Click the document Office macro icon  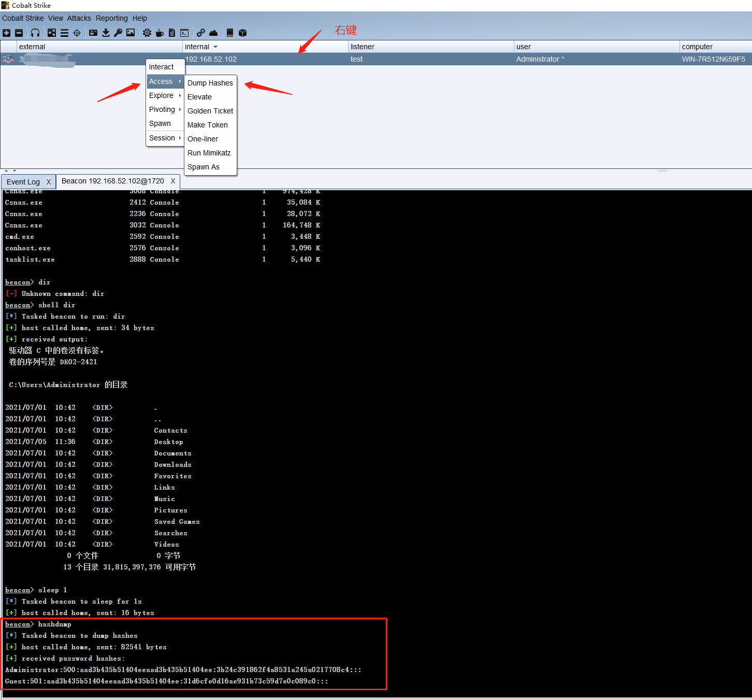[172, 33]
